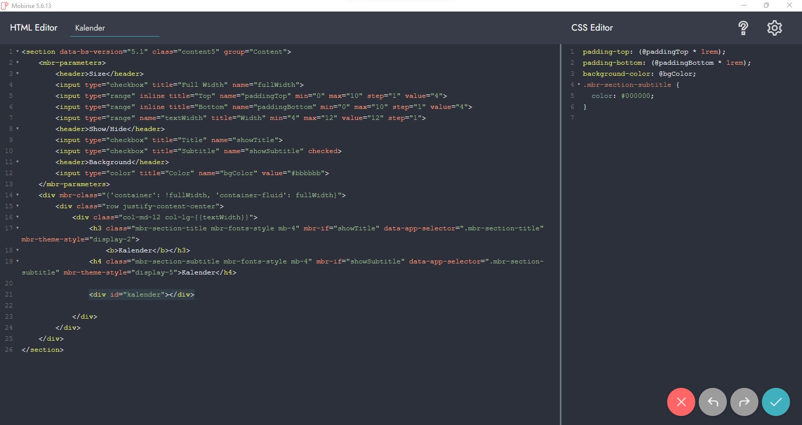Fold the h3 title element on line 17
The height and width of the screenshot is (425, 802).
(x=18, y=228)
